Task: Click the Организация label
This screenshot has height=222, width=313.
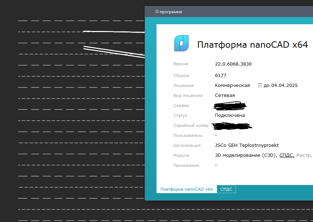Action: click(187, 145)
